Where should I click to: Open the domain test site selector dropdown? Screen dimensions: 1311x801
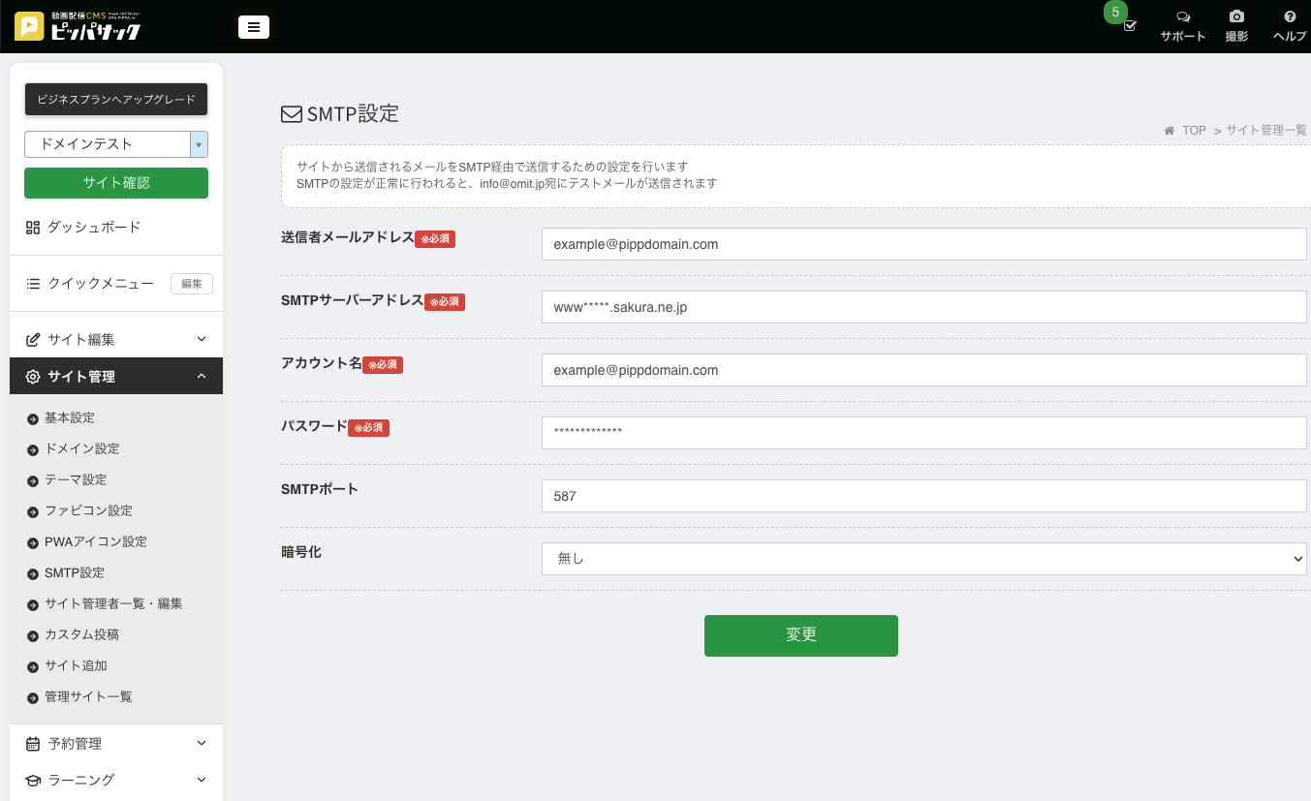115,143
